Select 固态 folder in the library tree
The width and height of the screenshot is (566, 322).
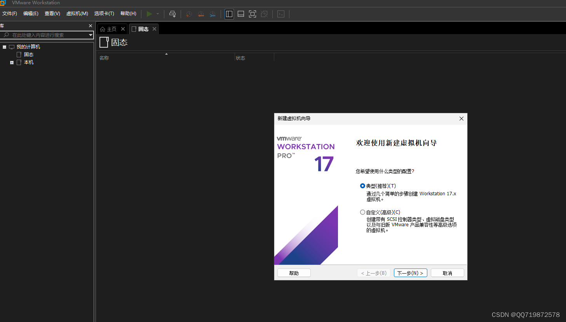click(x=29, y=55)
